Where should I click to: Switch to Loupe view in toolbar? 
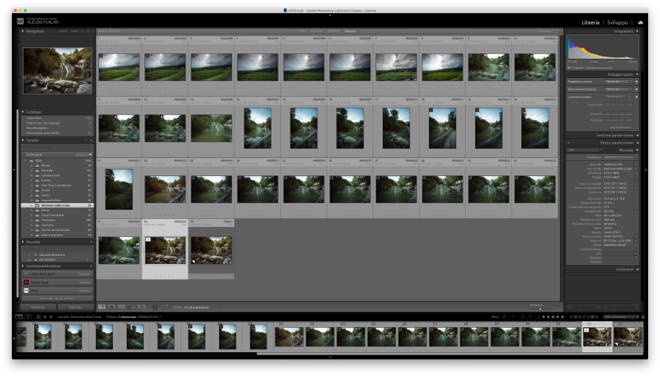pyautogui.click(x=112, y=307)
